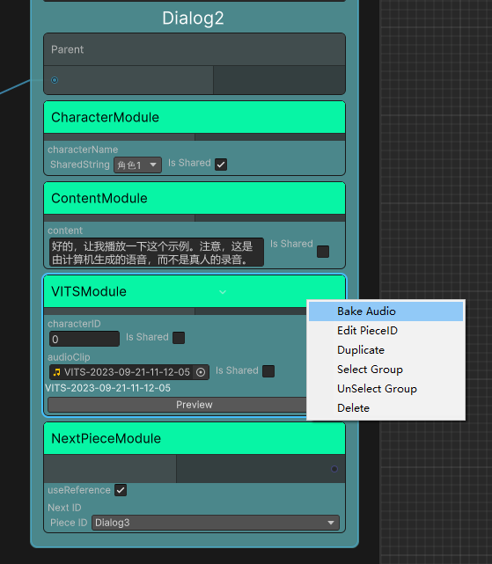The height and width of the screenshot is (564, 492).
Task: Click the characterID input field
Action: pyautogui.click(x=84, y=339)
